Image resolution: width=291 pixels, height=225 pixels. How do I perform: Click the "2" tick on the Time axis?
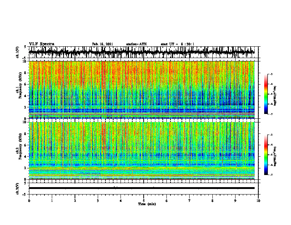[75, 201]
